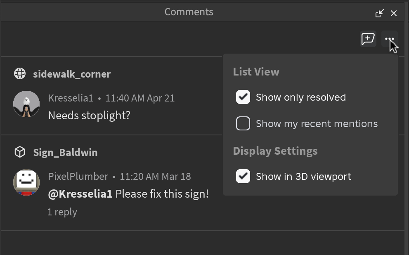
Task: Open the three-dot more options menu
Action: coord(390,39)
